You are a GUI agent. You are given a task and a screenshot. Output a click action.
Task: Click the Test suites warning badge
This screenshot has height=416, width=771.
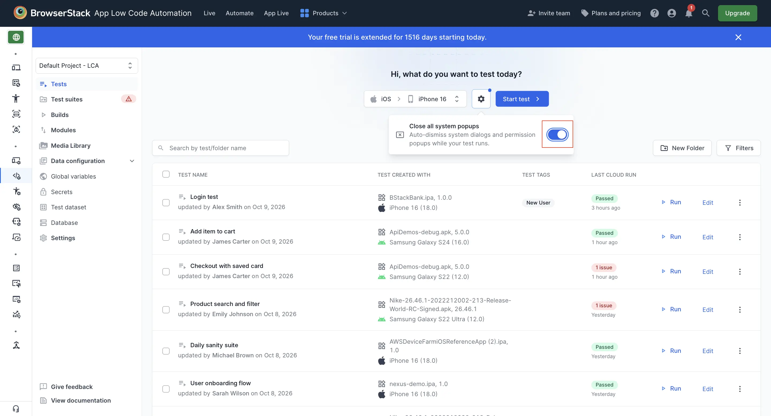point(129,99)
